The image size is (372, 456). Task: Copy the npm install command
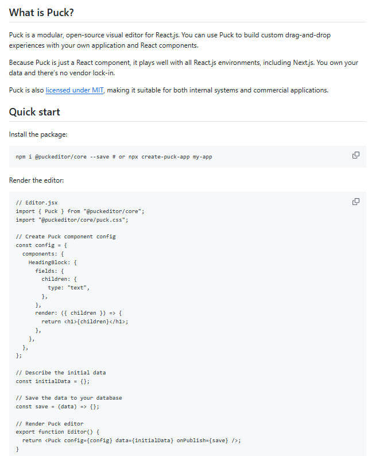356,155
